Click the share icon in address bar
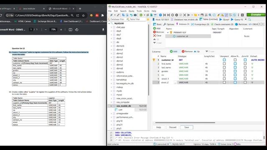This screenshot has height=150, width=267. tap(78, 15)
